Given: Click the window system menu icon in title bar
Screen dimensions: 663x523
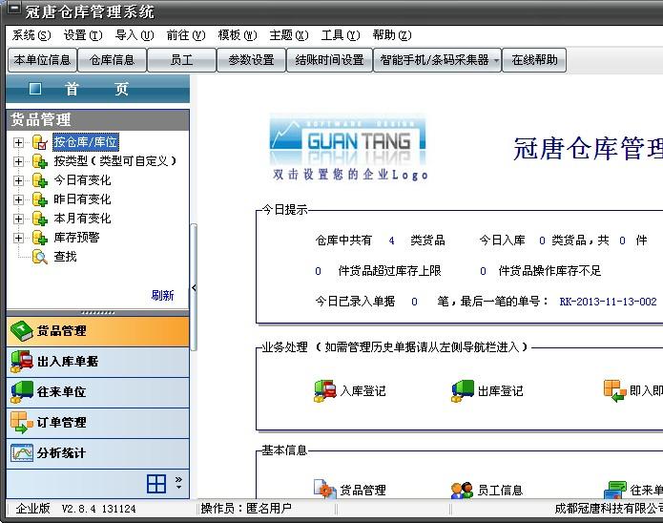Looking at the screenshot, I should [x=13, y=8].
